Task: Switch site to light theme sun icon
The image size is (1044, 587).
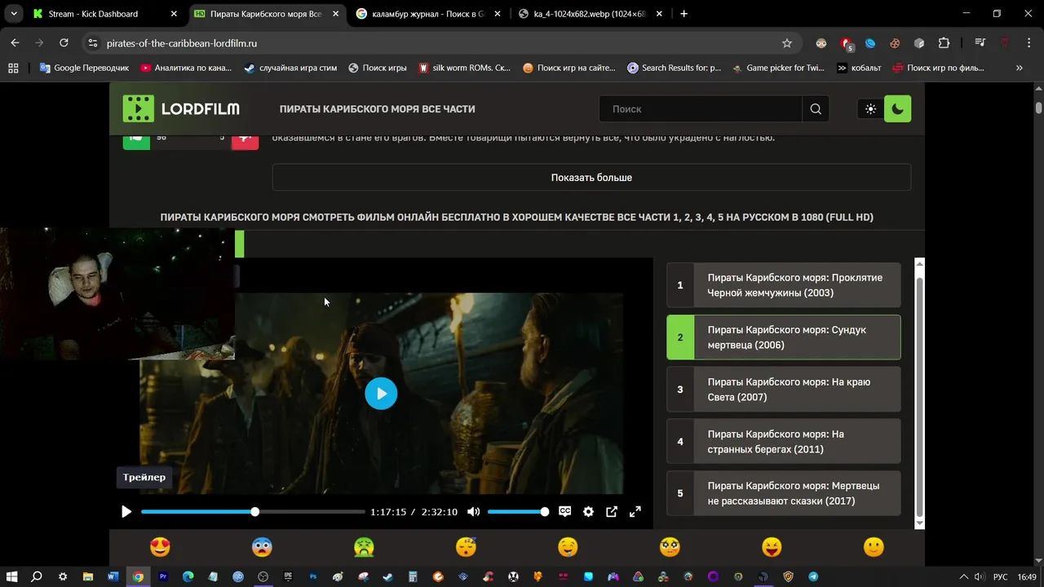Action: click(x=871, y=108)
